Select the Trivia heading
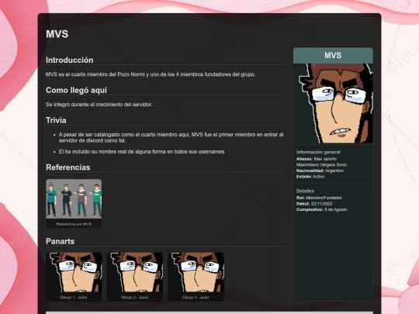419x314 pixels. point(56,120)
